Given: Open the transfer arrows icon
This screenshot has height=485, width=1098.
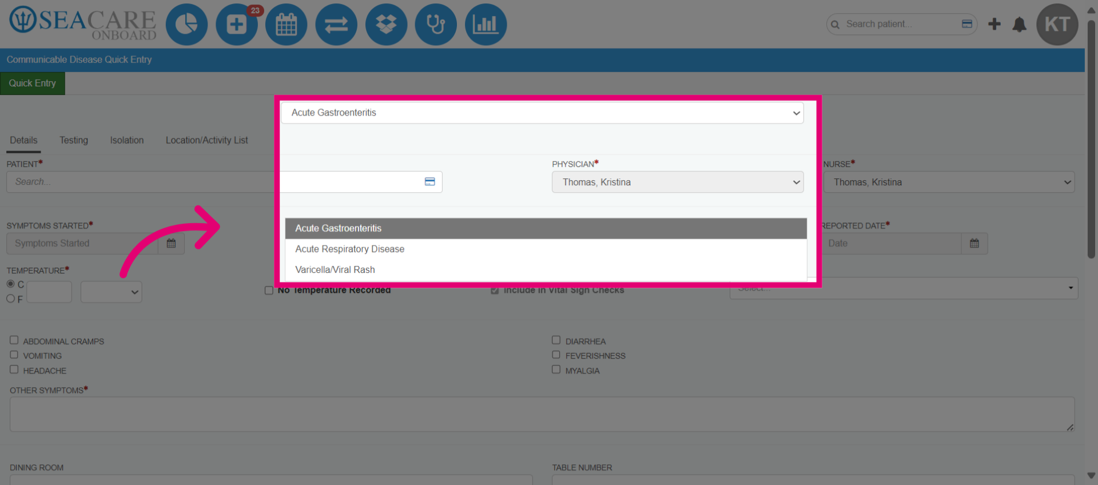Looking at the screenshot, I should tap(336, 25).
